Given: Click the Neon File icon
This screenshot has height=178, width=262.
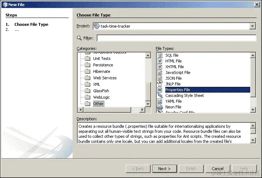Looking at the screenshot, I should coord(160,107).
